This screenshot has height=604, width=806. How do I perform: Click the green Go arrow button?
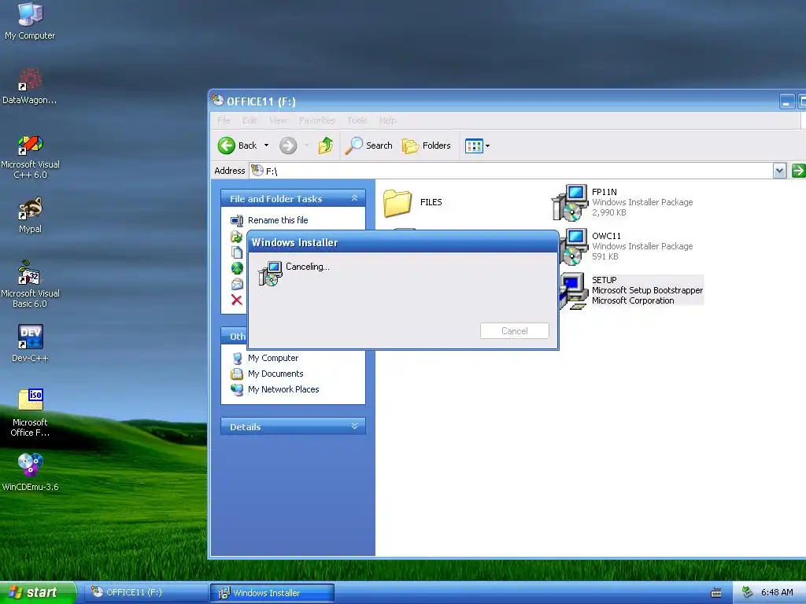[798, 171]
